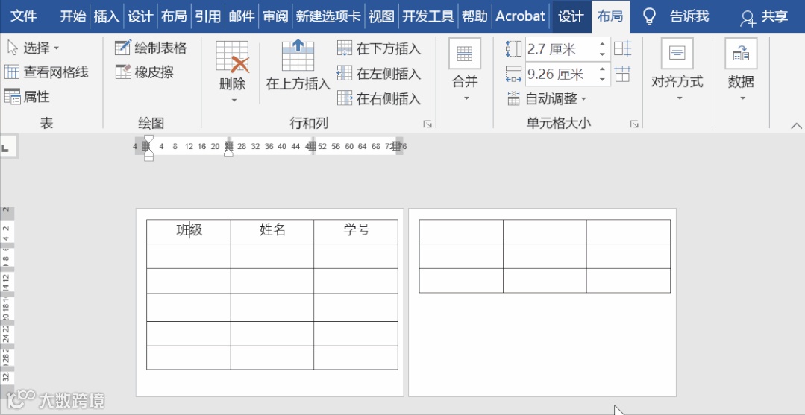This screenshot has height=415, width=805.
Task: Open the 邮件 ribbon tab
Action: [241, 16]
